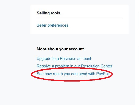Open the Seller preferences link
This screenshot has width=139, height=105.
[x=52, y=25]
